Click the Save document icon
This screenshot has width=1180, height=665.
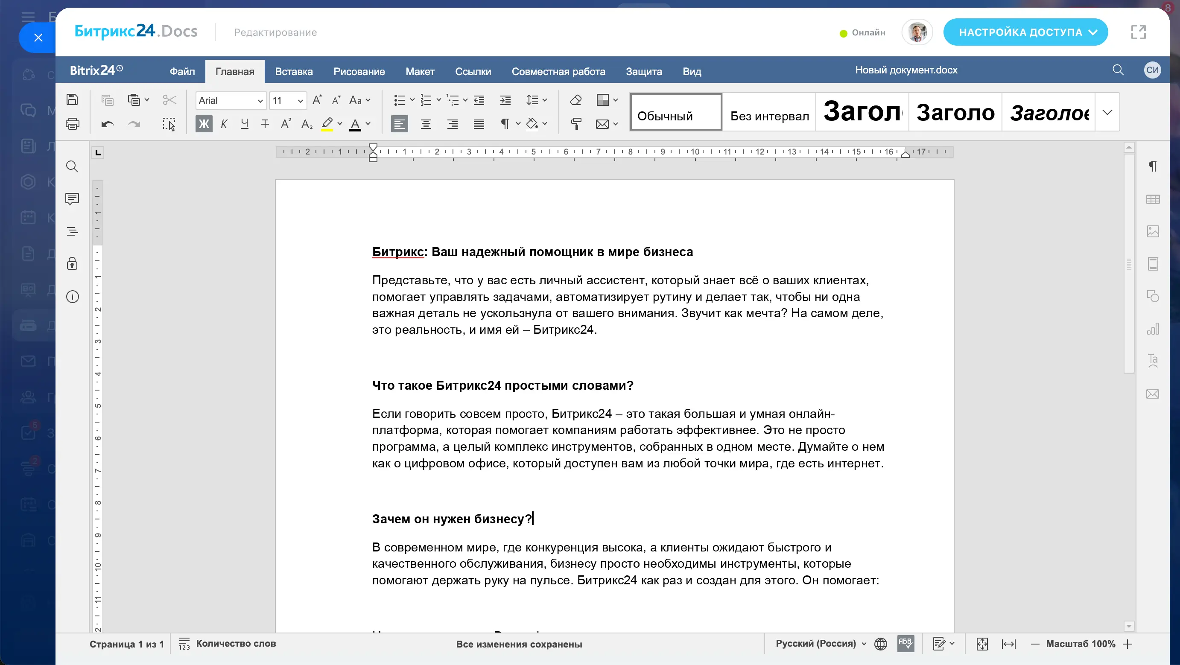coord(72,99)
